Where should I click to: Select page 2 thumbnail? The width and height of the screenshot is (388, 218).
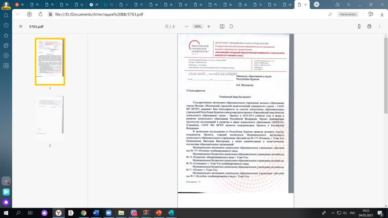[50, 118]
